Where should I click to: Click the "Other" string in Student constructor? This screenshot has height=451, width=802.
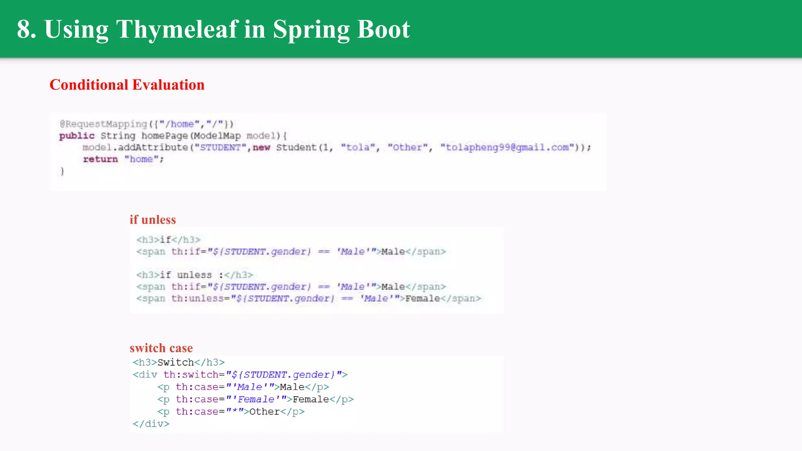[x=407, y=148]
